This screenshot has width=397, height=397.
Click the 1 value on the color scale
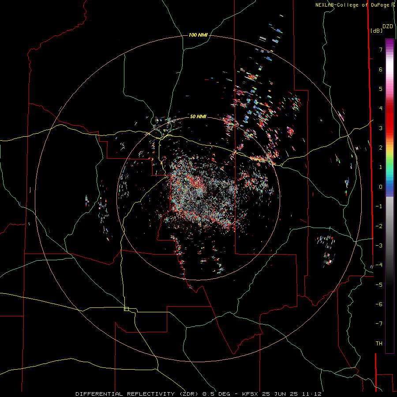381,167
